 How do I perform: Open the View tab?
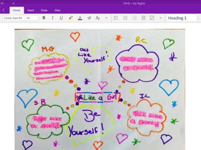(x=57, y=10)
